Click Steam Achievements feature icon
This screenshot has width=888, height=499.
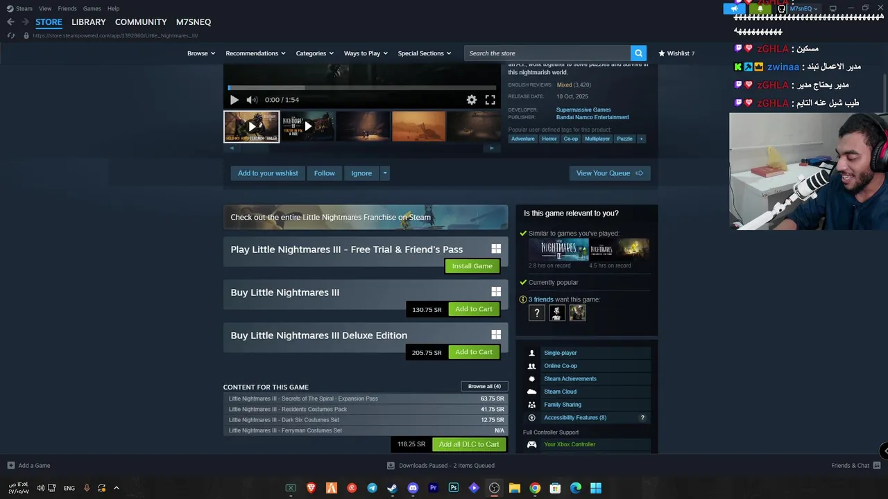pyautogui.click(x=531, y=379)
